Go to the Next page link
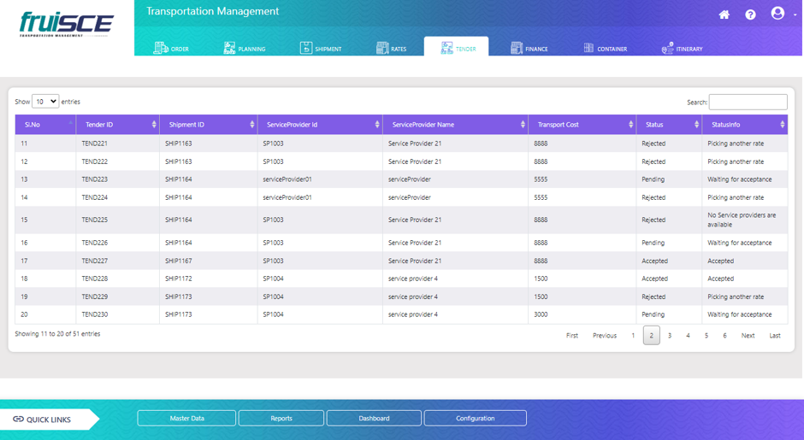The image size is (804, 440). coord(748,336)
